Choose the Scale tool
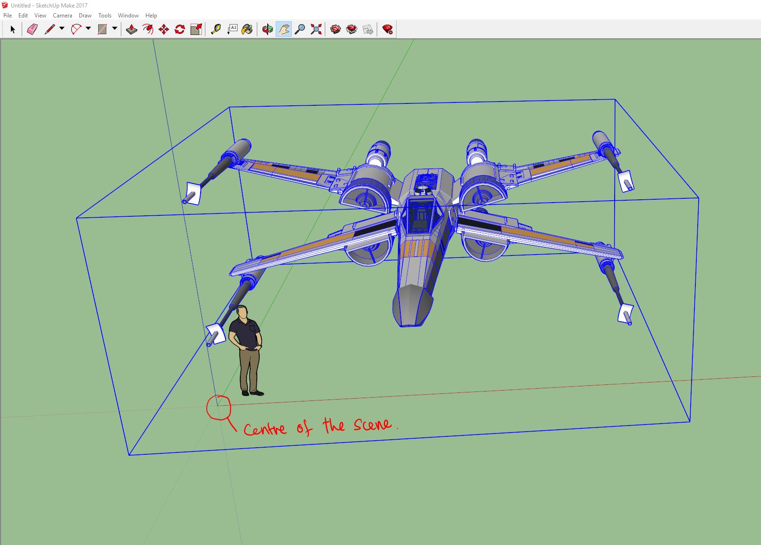This screenshot has height=545, width=761. 196,29
